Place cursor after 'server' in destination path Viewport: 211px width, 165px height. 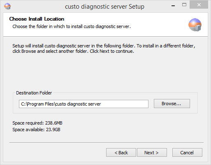101,104
